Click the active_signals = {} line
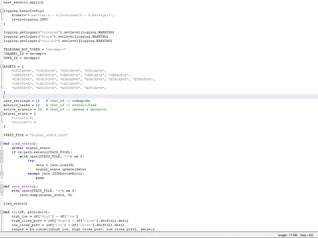 55,109
